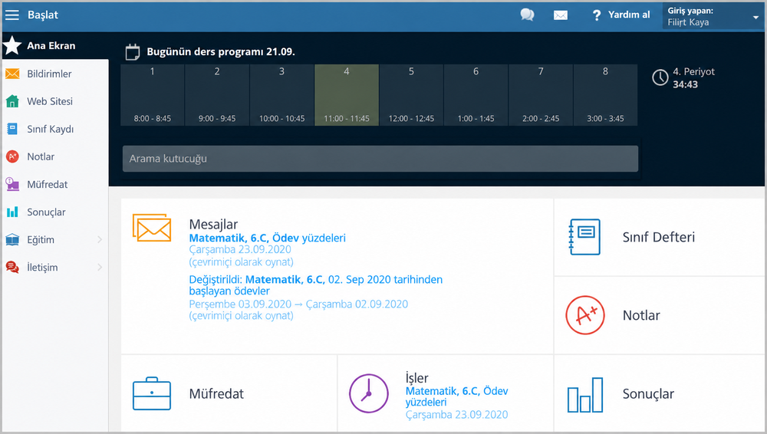This screenshot has width=767, height=434.
Task: Open the Filirt Kaya user dropdown
Action: click(x=713, y=16)
